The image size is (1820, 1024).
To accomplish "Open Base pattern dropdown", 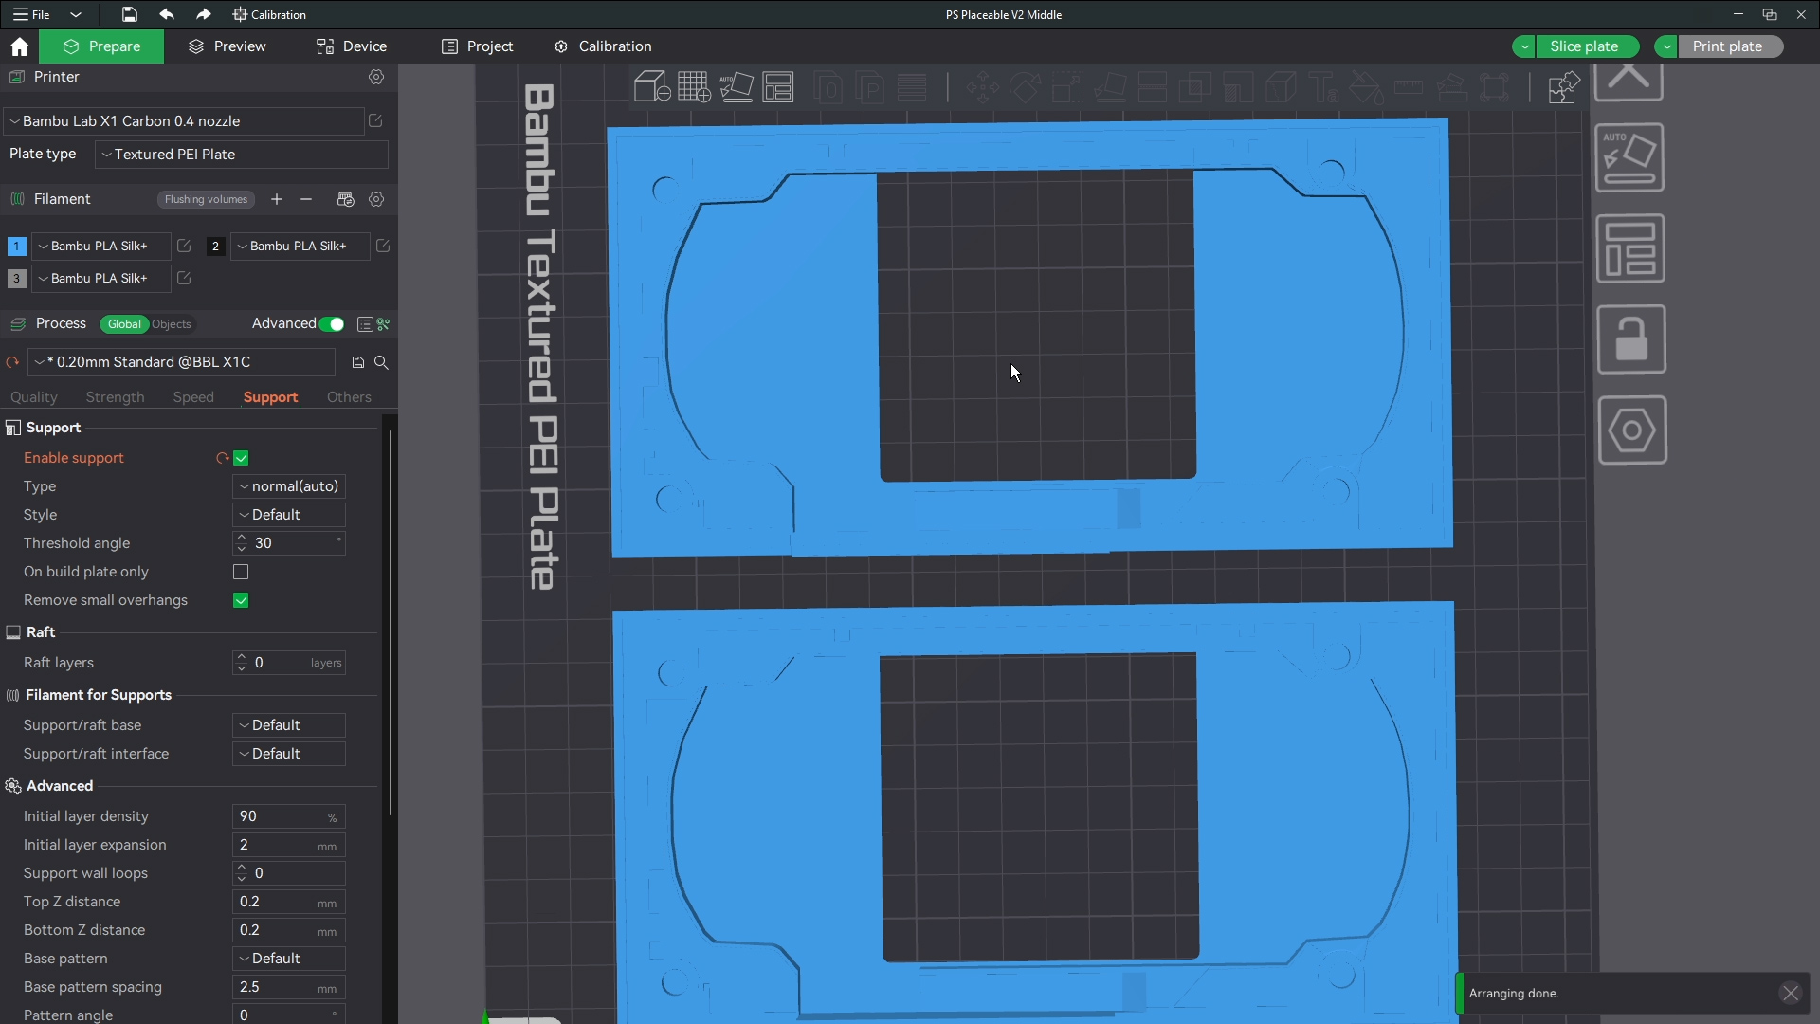I will coord(289,959).
